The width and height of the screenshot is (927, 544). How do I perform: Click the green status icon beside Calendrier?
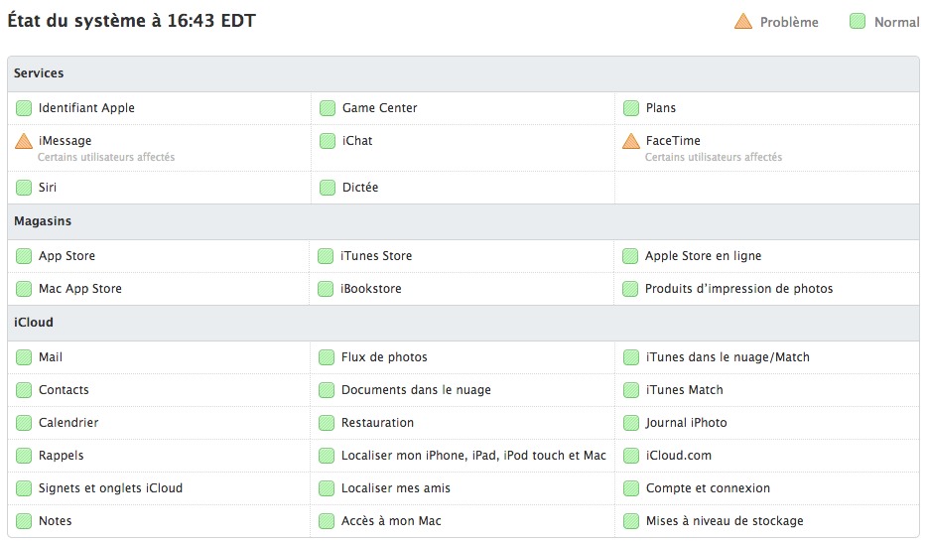pos(24,423)
